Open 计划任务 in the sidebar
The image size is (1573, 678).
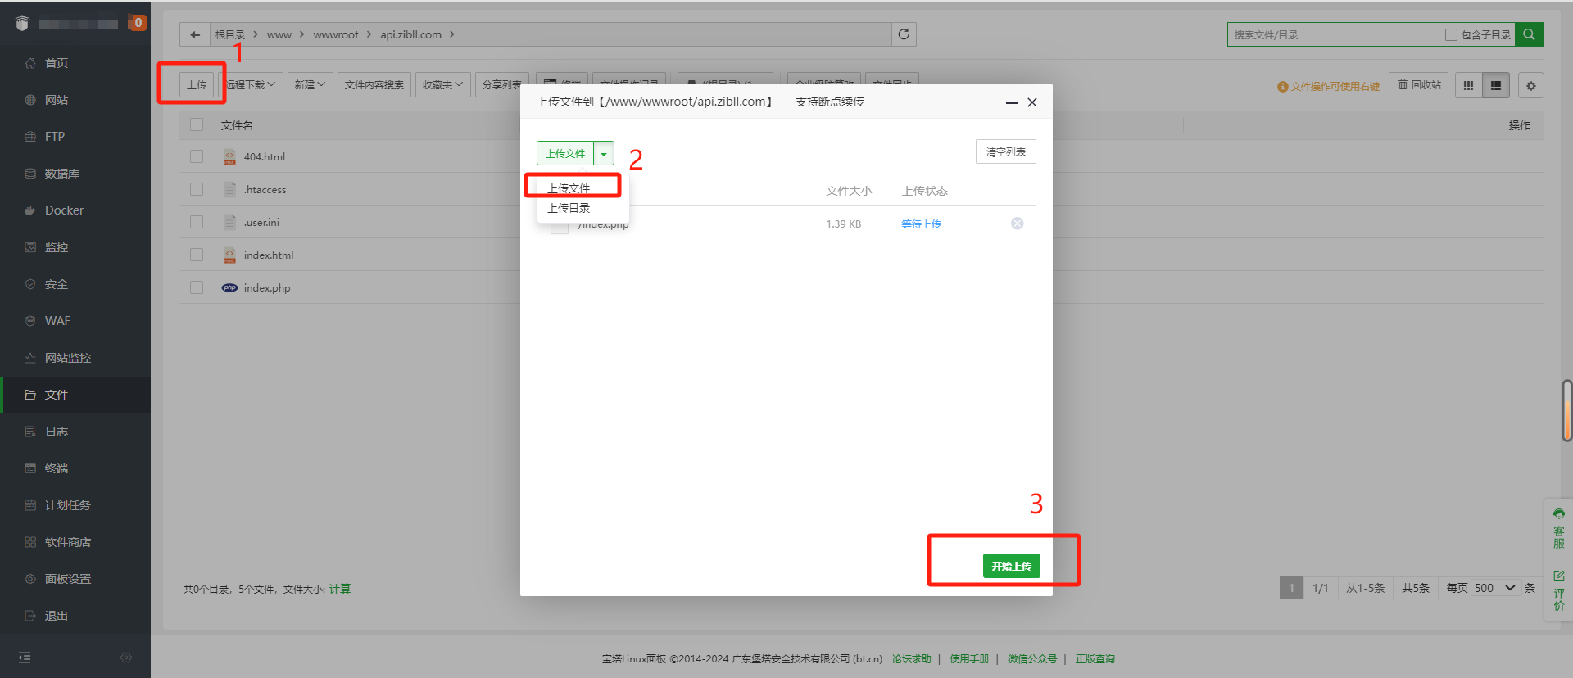(67, 505)
